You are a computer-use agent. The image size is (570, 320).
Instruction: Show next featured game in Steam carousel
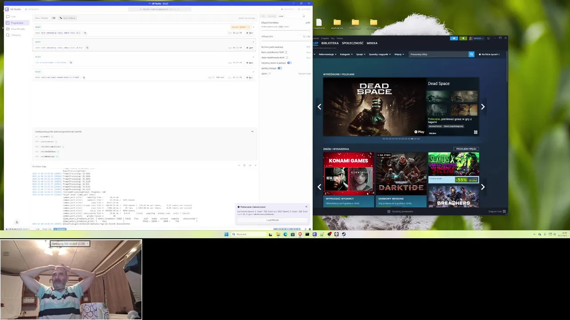click(483, 107)
